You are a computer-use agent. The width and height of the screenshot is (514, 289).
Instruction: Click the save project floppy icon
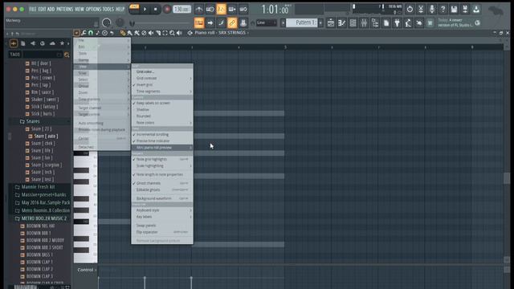pos(454,9)
